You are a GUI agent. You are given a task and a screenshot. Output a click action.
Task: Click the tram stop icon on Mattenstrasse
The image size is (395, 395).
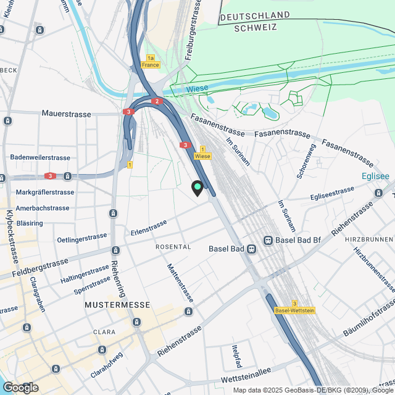click(188, 311)
